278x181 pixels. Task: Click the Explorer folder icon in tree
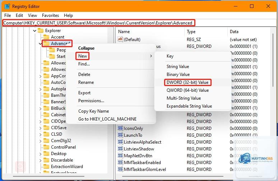[41, 31]
